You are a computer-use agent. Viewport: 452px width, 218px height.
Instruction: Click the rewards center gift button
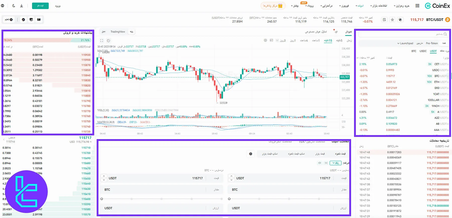pos(273,6)
